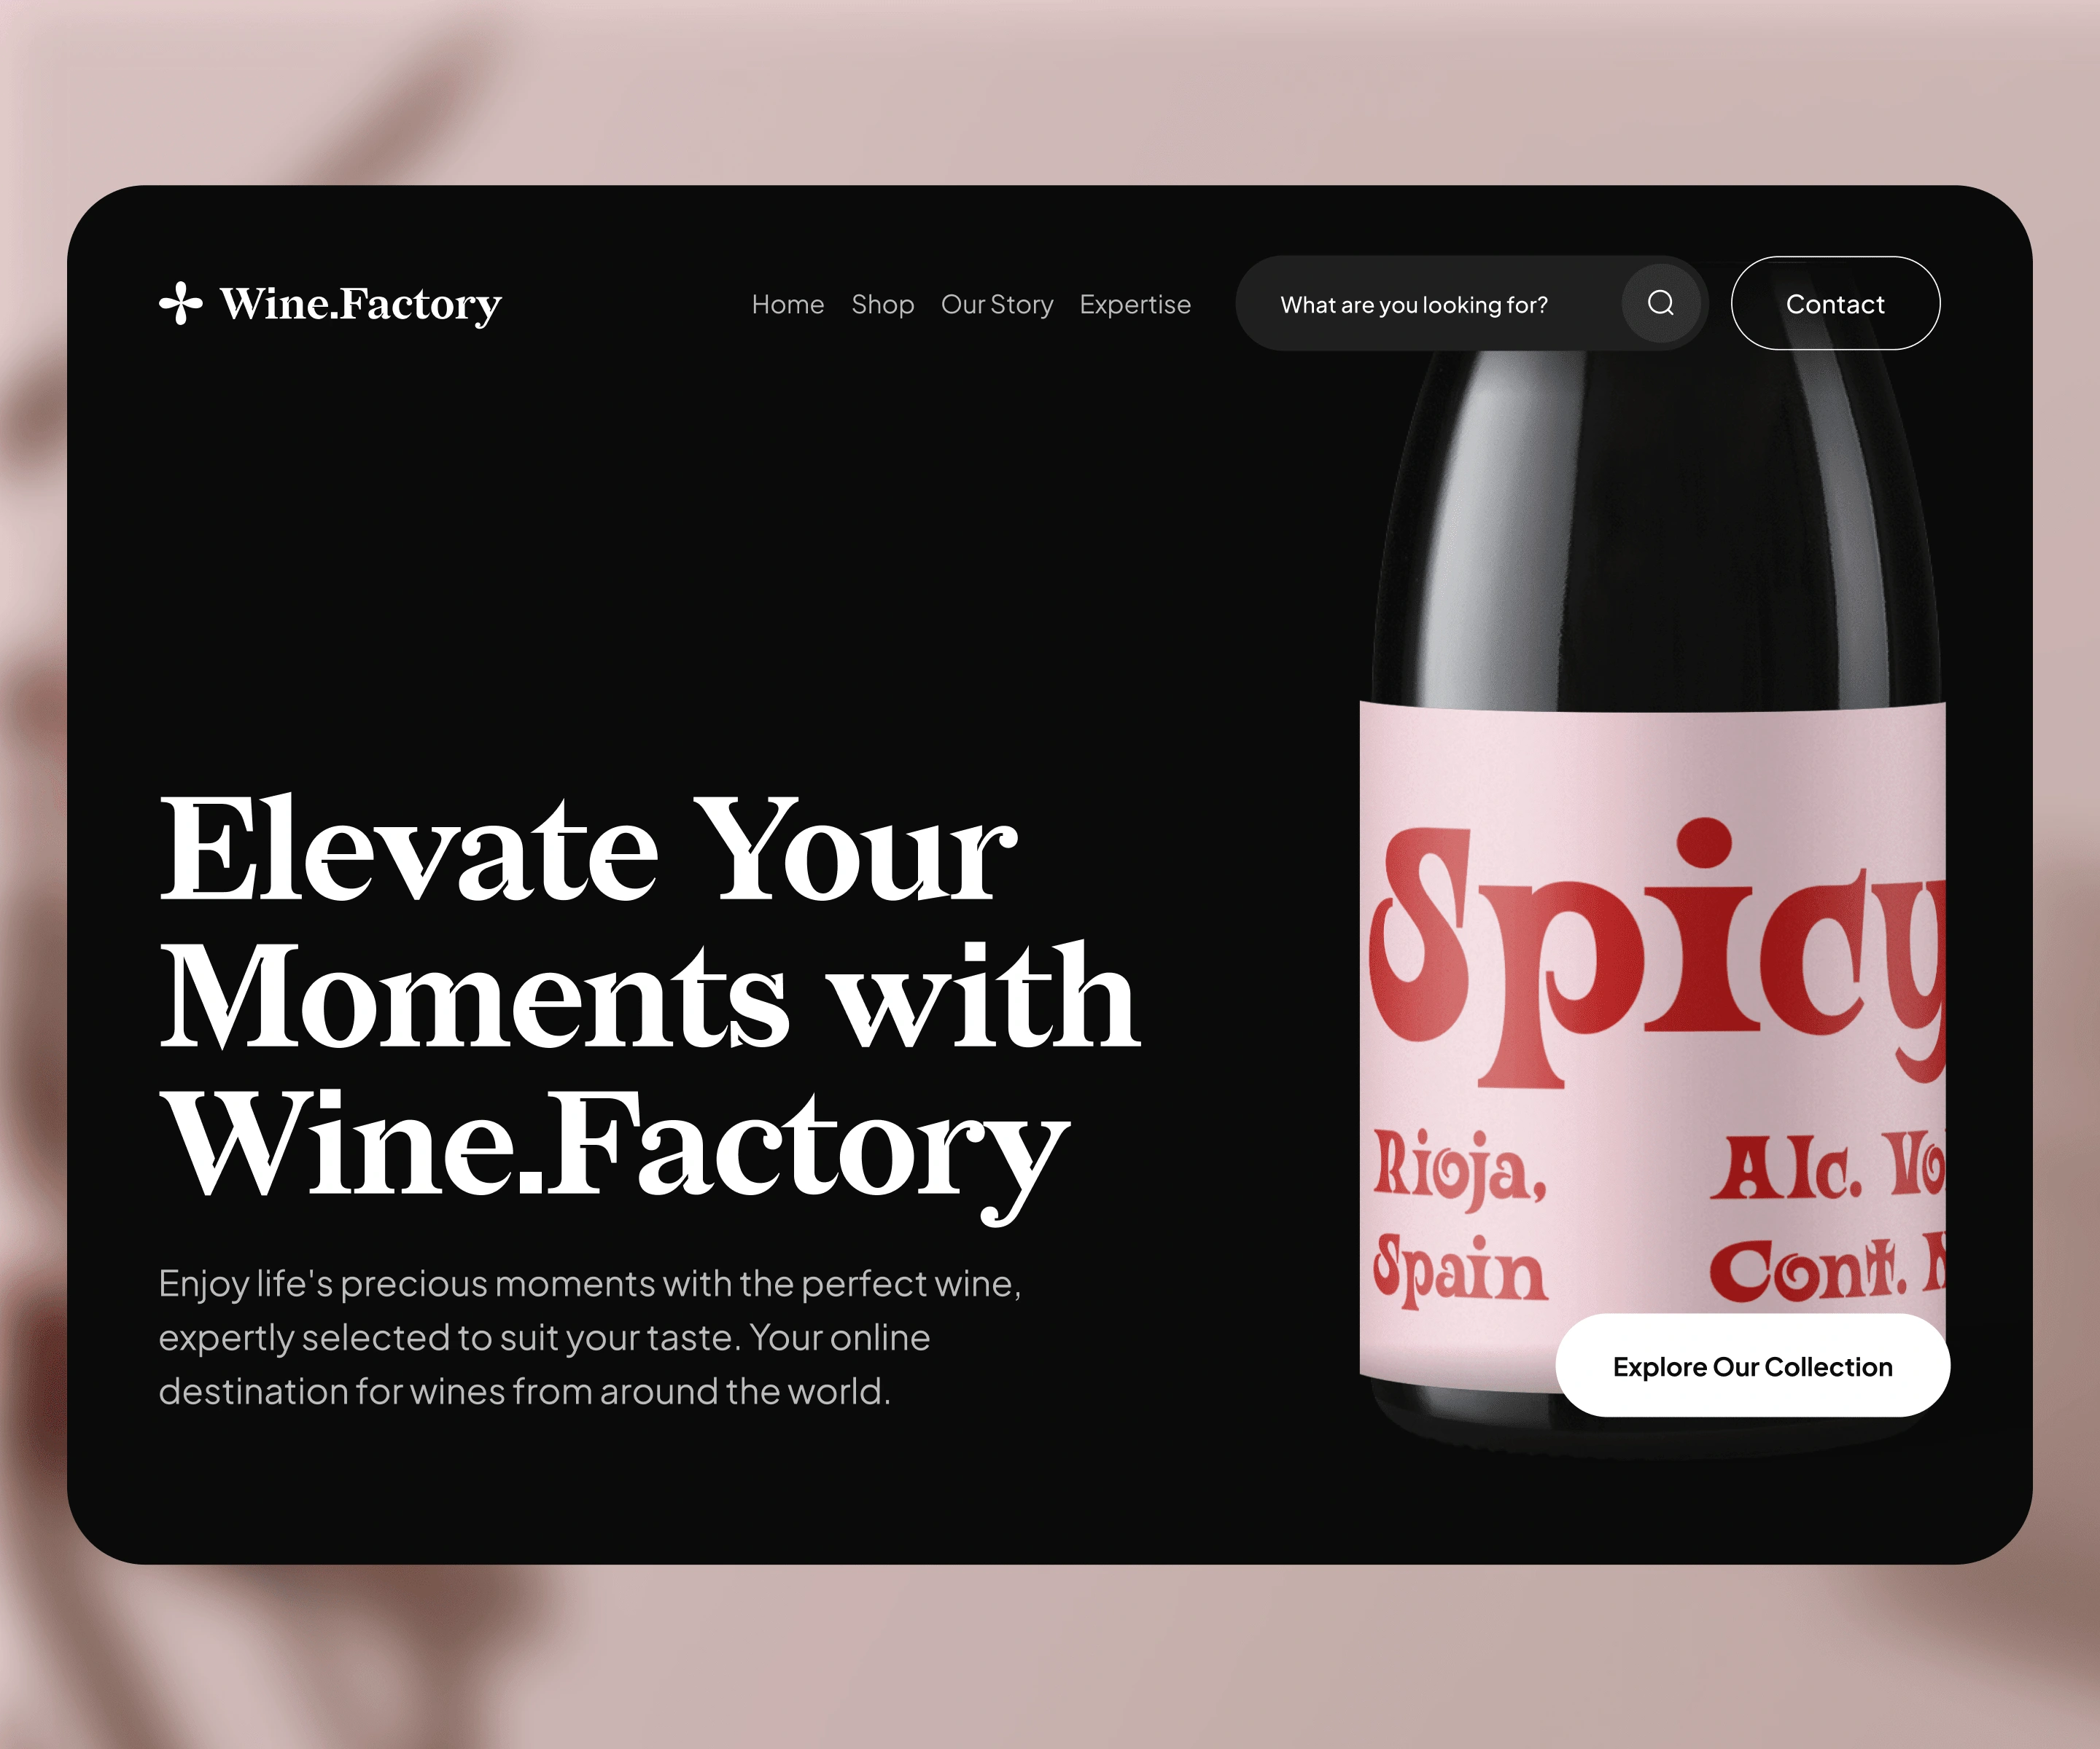Click the Wine.Factory brand name in header
2100x1749 pixels.
(360, 304)
